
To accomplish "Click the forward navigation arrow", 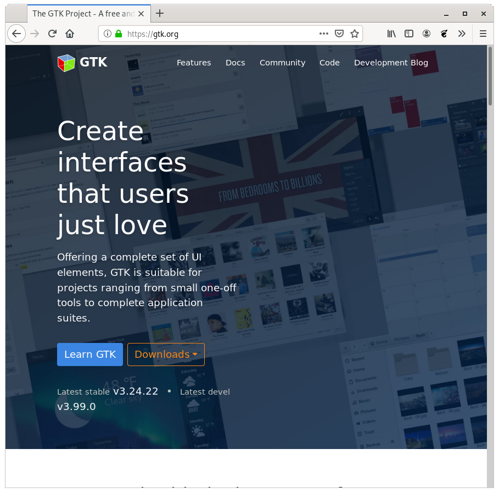I will coord(35,34).
